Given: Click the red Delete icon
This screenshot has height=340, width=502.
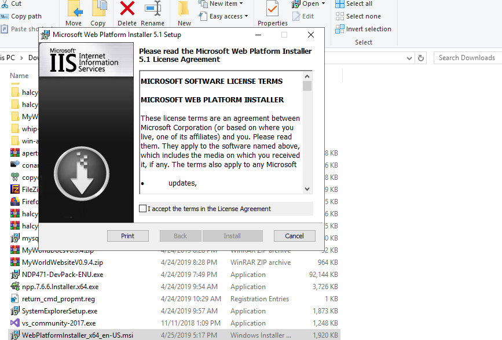Looking at the screenshot, I should [x=127, y=8].
